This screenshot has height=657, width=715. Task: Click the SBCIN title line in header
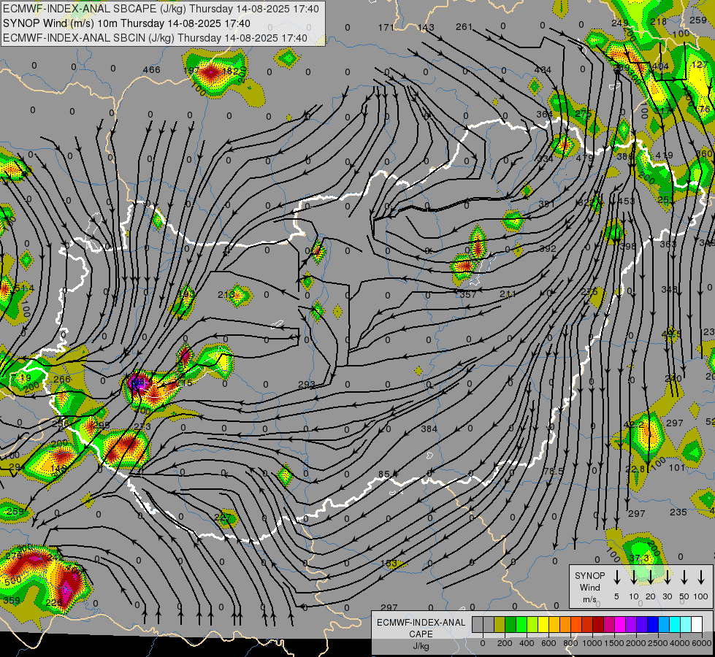tap(155, 38)
